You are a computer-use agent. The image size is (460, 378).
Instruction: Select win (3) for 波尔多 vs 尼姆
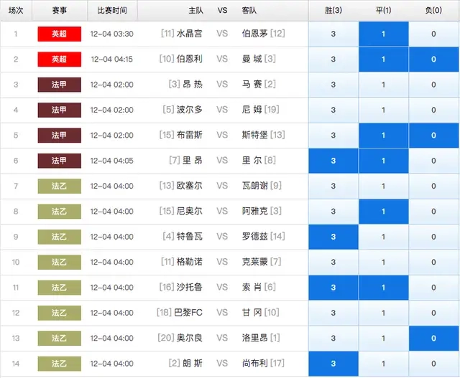(x=333, y=110)
